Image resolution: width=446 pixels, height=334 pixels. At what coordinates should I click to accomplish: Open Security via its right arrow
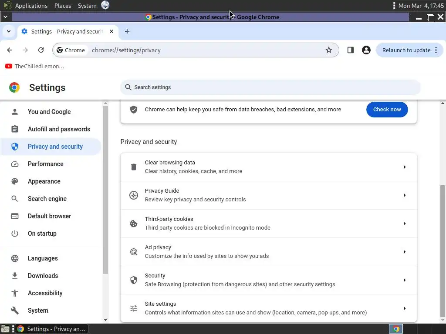click(405, 280)
